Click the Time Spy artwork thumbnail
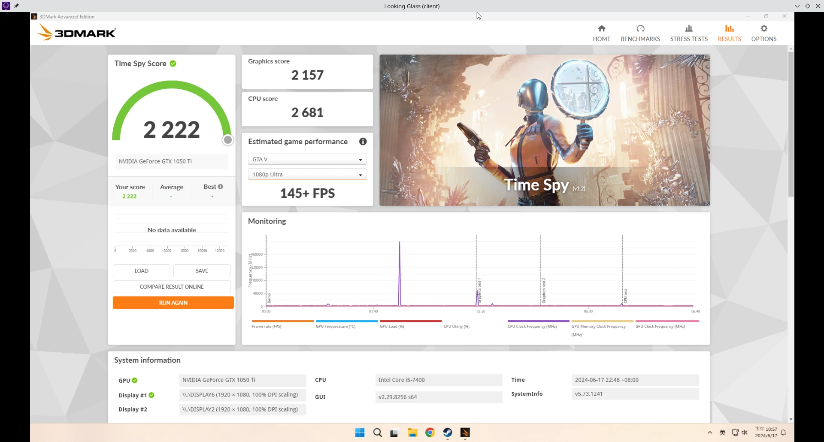This screenshot has width=824, height=442. [x=544, y=130]
